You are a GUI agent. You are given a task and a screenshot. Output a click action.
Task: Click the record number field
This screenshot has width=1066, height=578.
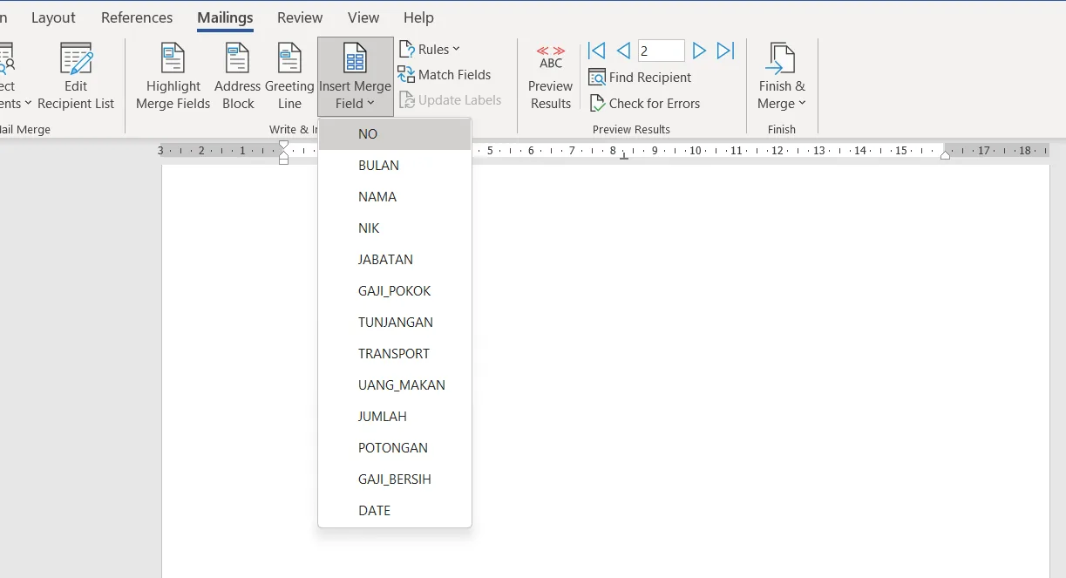coord(662,51)
